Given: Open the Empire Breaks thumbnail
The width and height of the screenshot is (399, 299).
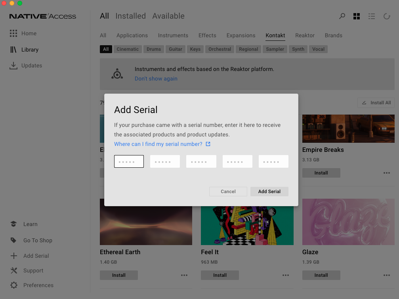Looking at the screenshot, I should point(348,128).
